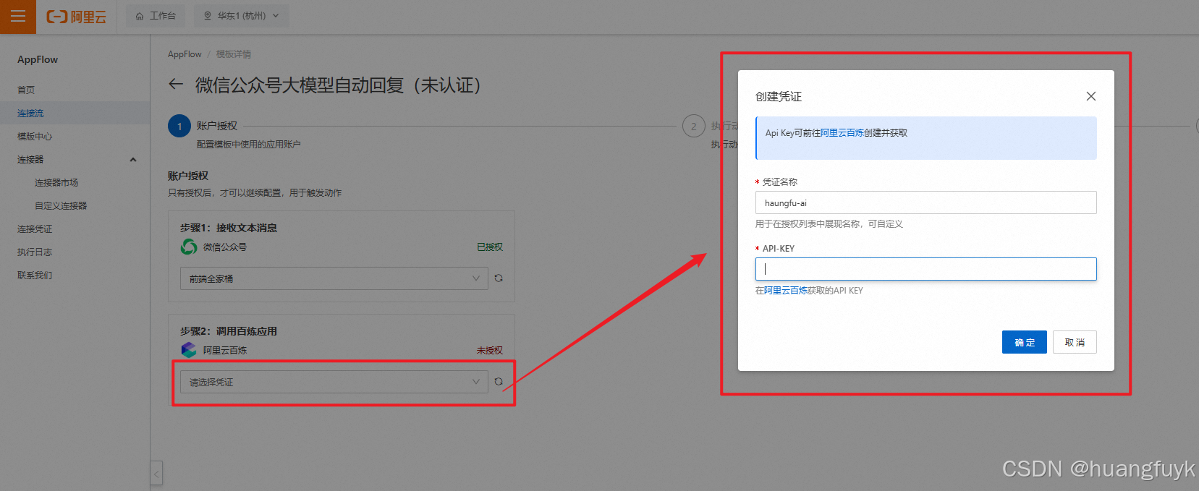Refresh the 微信公众号 credential list

point(499,278)
